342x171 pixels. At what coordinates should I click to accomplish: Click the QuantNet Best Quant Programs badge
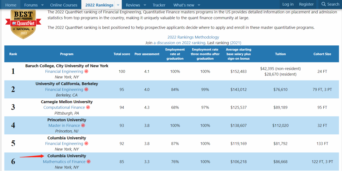tap(23, 24)
